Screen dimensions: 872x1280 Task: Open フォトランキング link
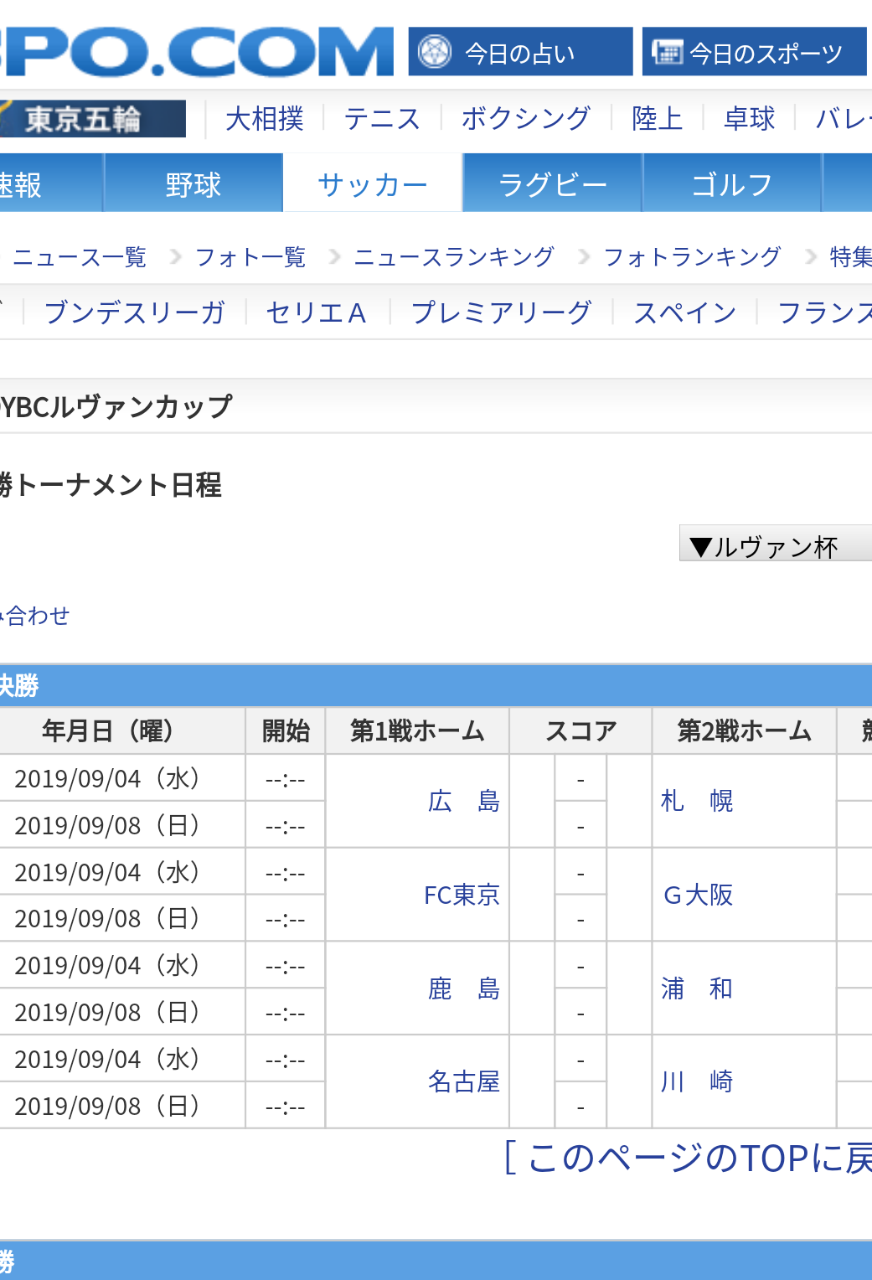click(x=693, y=256)
